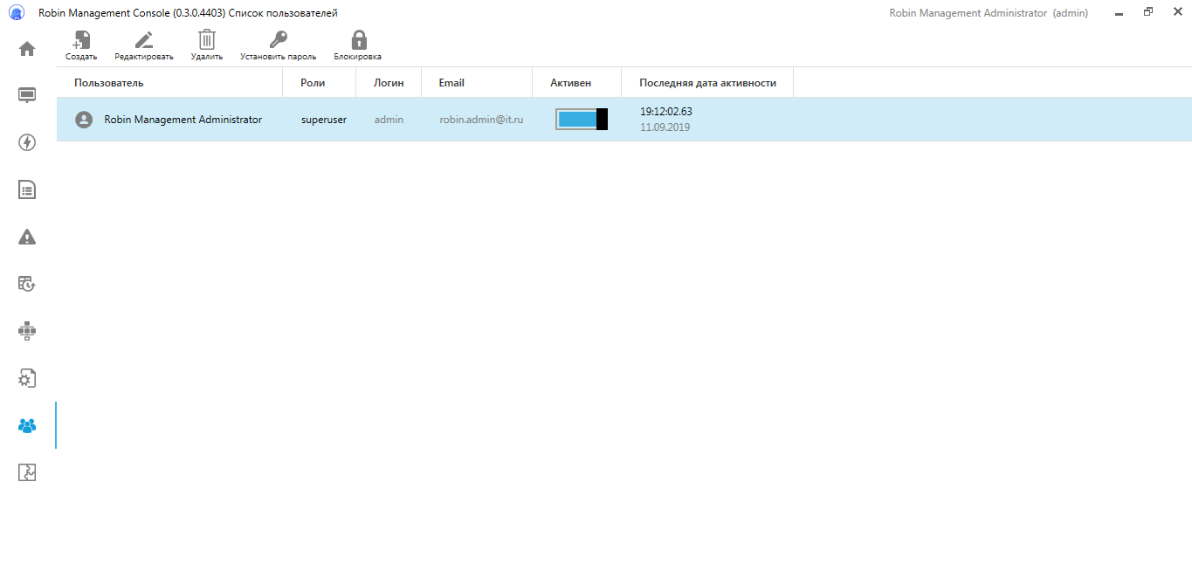1192x585 pixels.
Task: Sort by Логин column header
Action: click(389, 83)
